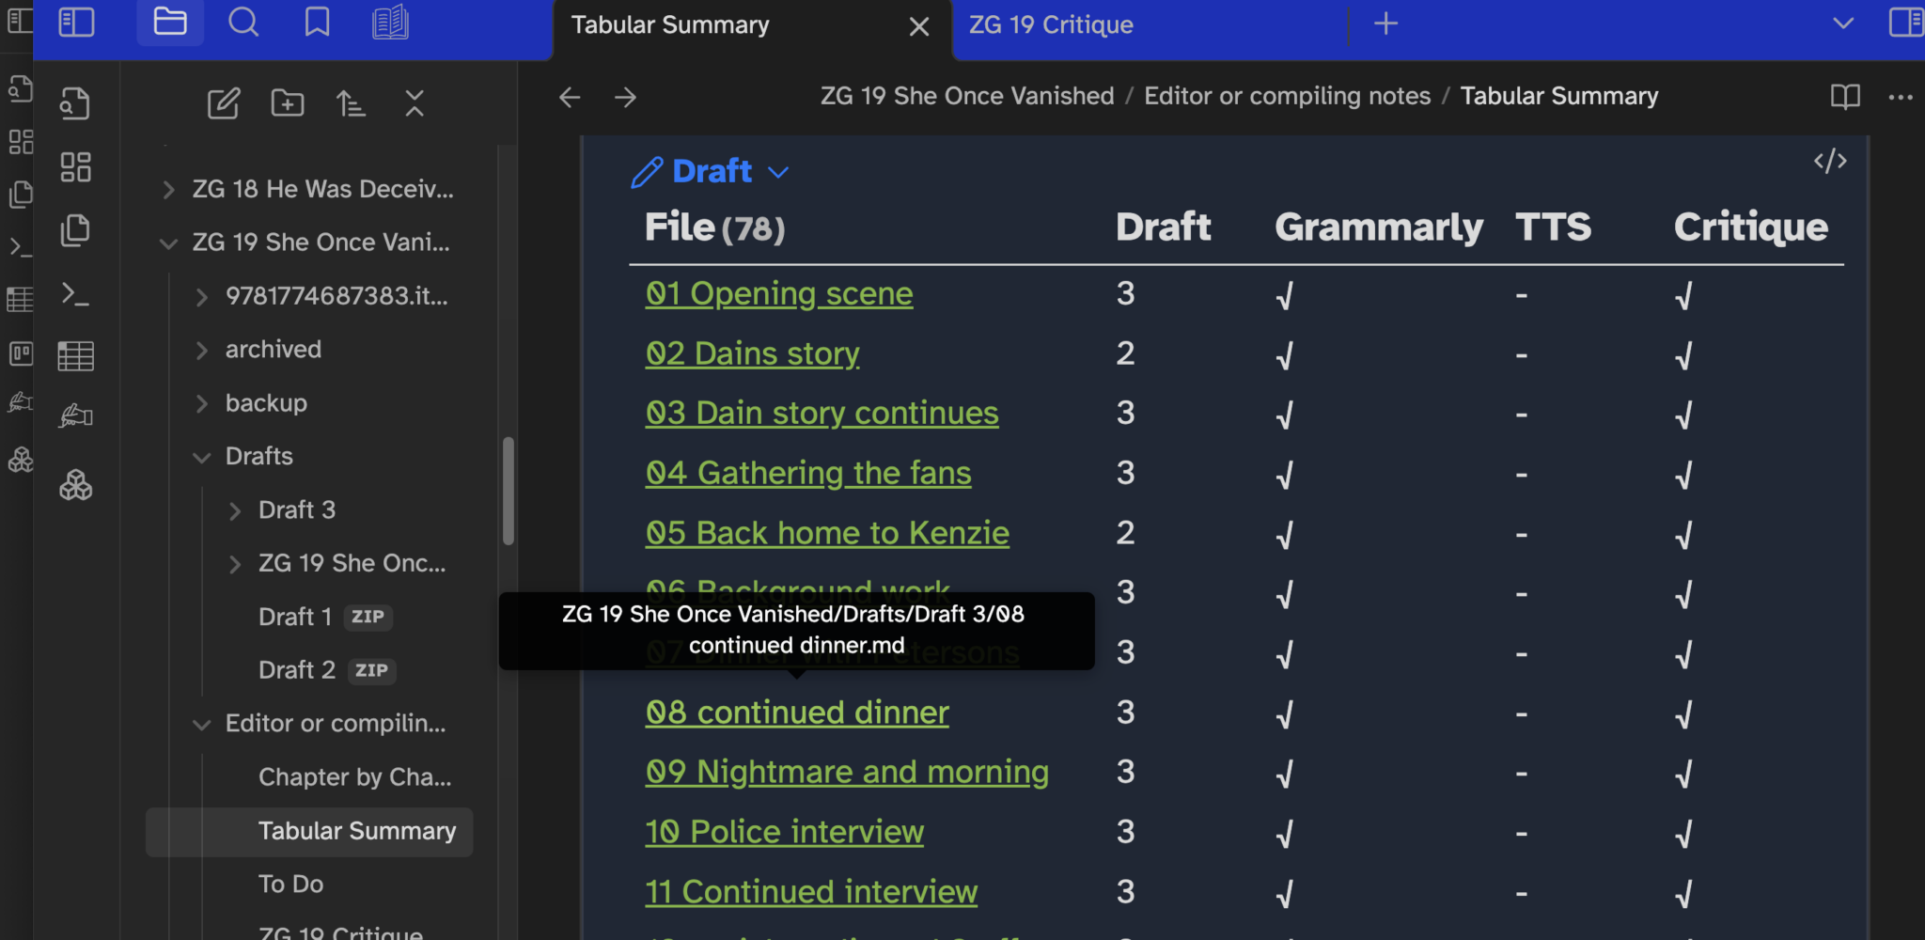Collapse all folders with the collapse icon

click(x=415, y=104)
